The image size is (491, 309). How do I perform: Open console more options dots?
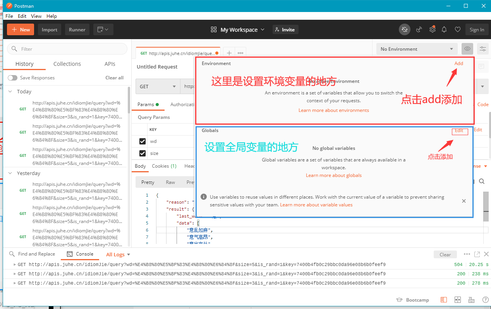(467, 254)
